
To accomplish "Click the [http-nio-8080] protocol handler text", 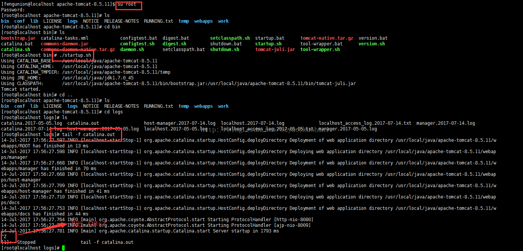I will [x=292, y=220].
